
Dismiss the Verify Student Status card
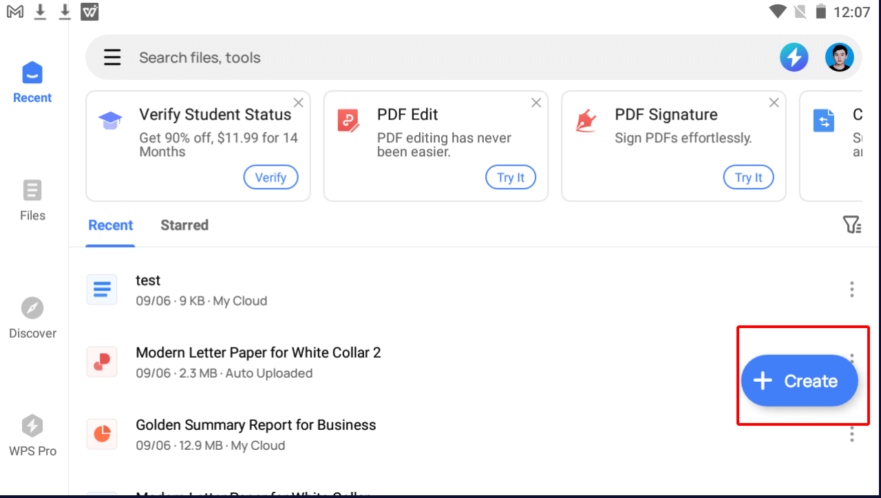[x=298, y=102]
